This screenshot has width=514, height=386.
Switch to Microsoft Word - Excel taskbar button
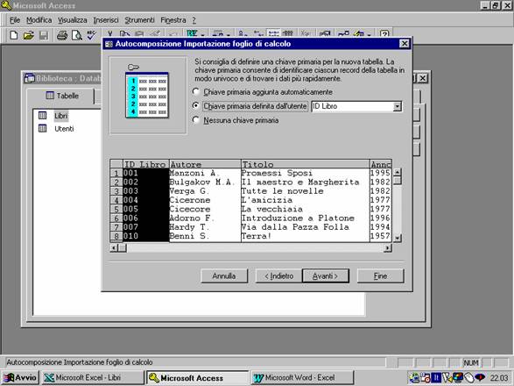click(302, 377)
